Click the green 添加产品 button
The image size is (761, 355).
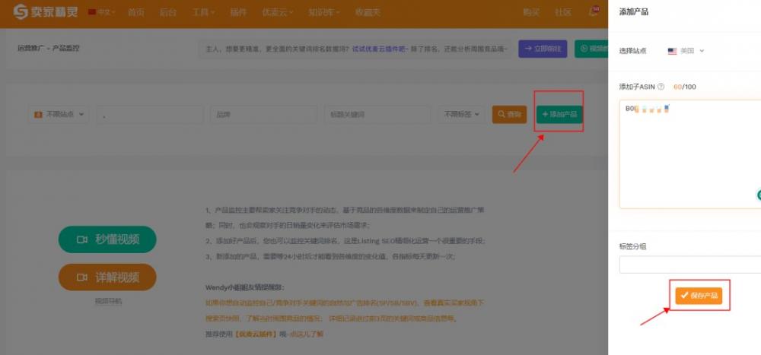(x=559, y=115)
